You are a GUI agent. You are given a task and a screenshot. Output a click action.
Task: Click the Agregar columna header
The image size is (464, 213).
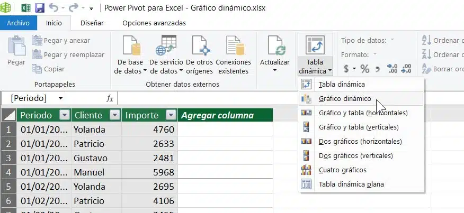(x=225, y=115)
